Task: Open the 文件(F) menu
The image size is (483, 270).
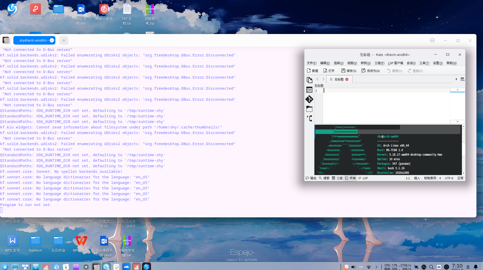Action: (x=311, y=63)
